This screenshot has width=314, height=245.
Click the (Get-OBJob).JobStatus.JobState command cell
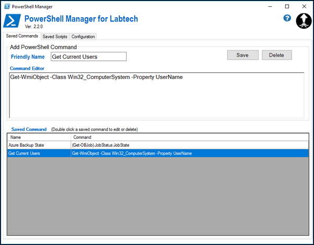189,145
